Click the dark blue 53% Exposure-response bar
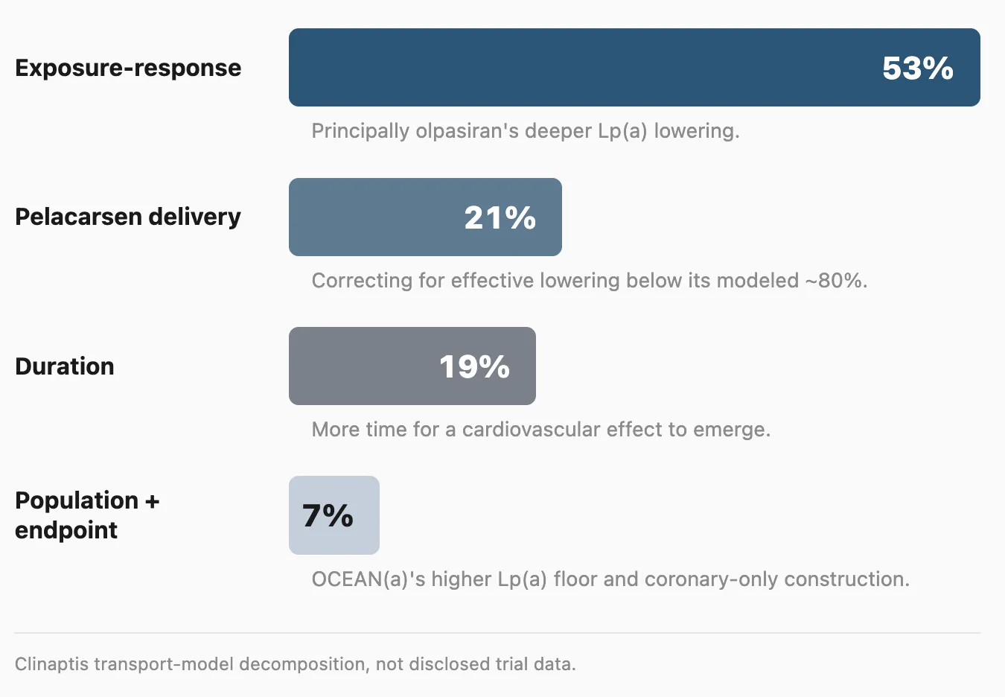Image resolution: width=1005 pixels, height=697 pixels. coord(634,68)
